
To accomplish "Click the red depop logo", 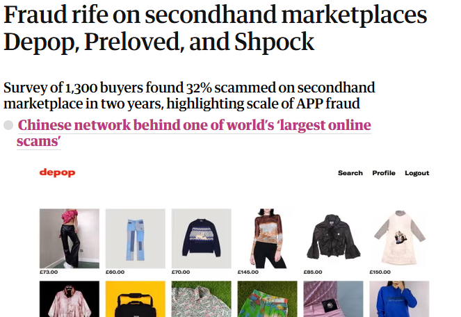I will click(x=57, y=172).
